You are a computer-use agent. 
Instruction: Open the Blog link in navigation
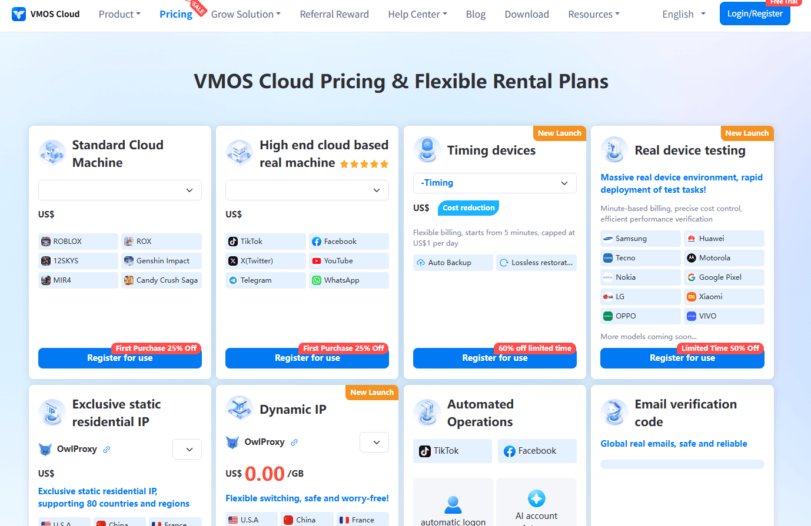click(476, 14)
